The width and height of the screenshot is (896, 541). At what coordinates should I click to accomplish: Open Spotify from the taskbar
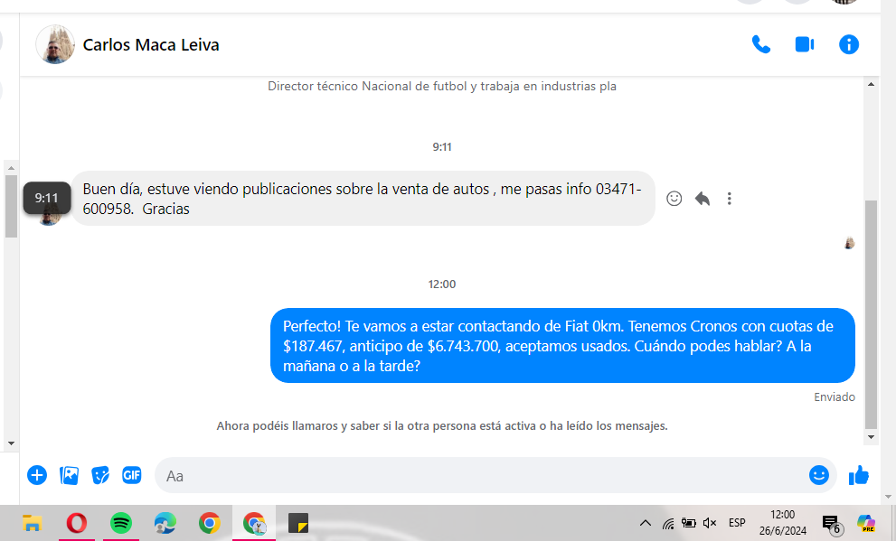click(x=120, y=523)
